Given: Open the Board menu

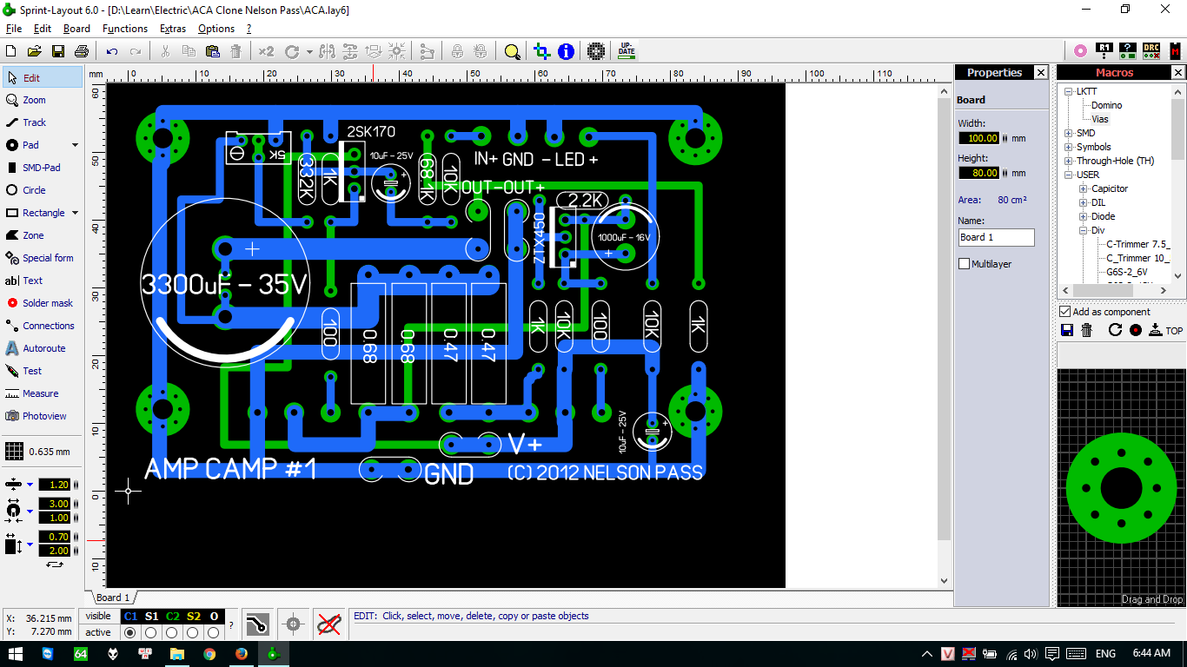Looking at the screenshot, I should point(76,29).
